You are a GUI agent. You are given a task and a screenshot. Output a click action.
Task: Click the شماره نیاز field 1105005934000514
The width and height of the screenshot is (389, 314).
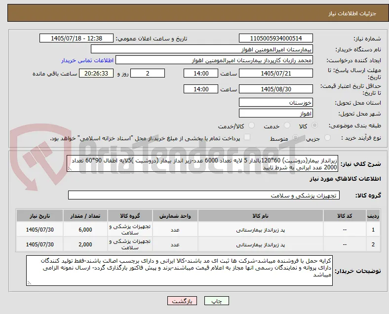click(x=276, y=38)
